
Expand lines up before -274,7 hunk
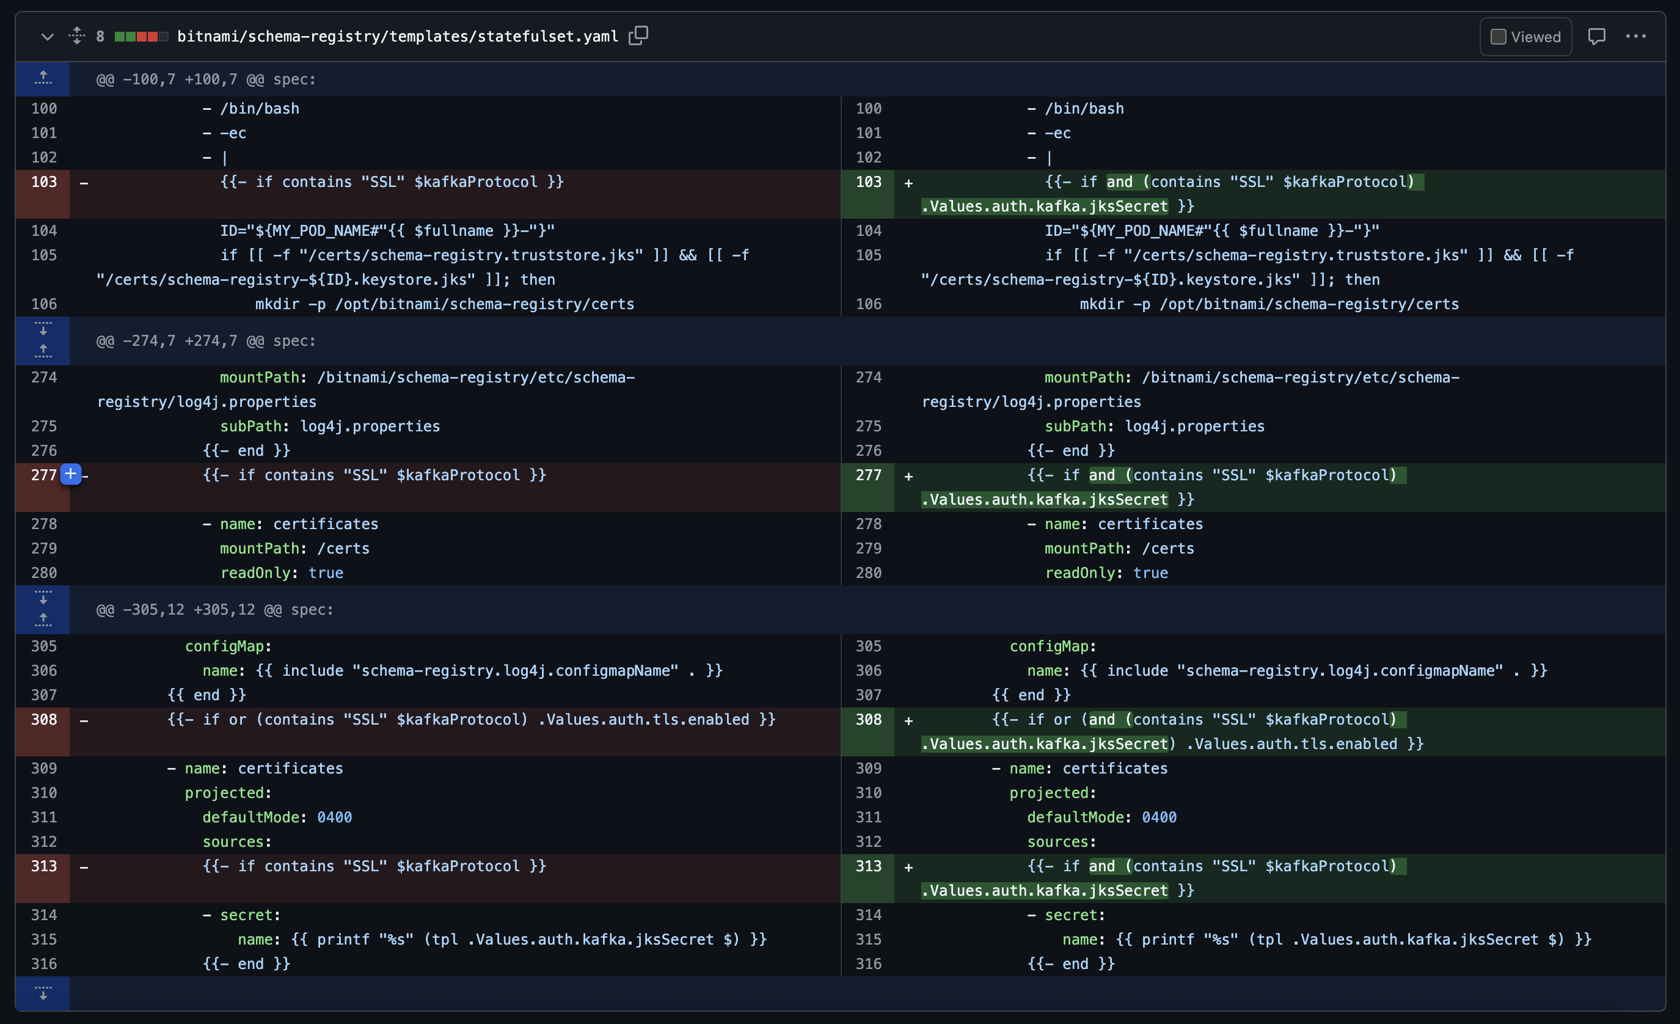click(43, 353)
